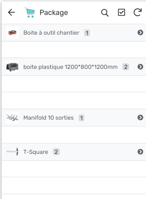Image resolution: width=146 pixels, height=199 pixels.
Task: Click the manifold thumbnail image
Action: click(12, 118)
